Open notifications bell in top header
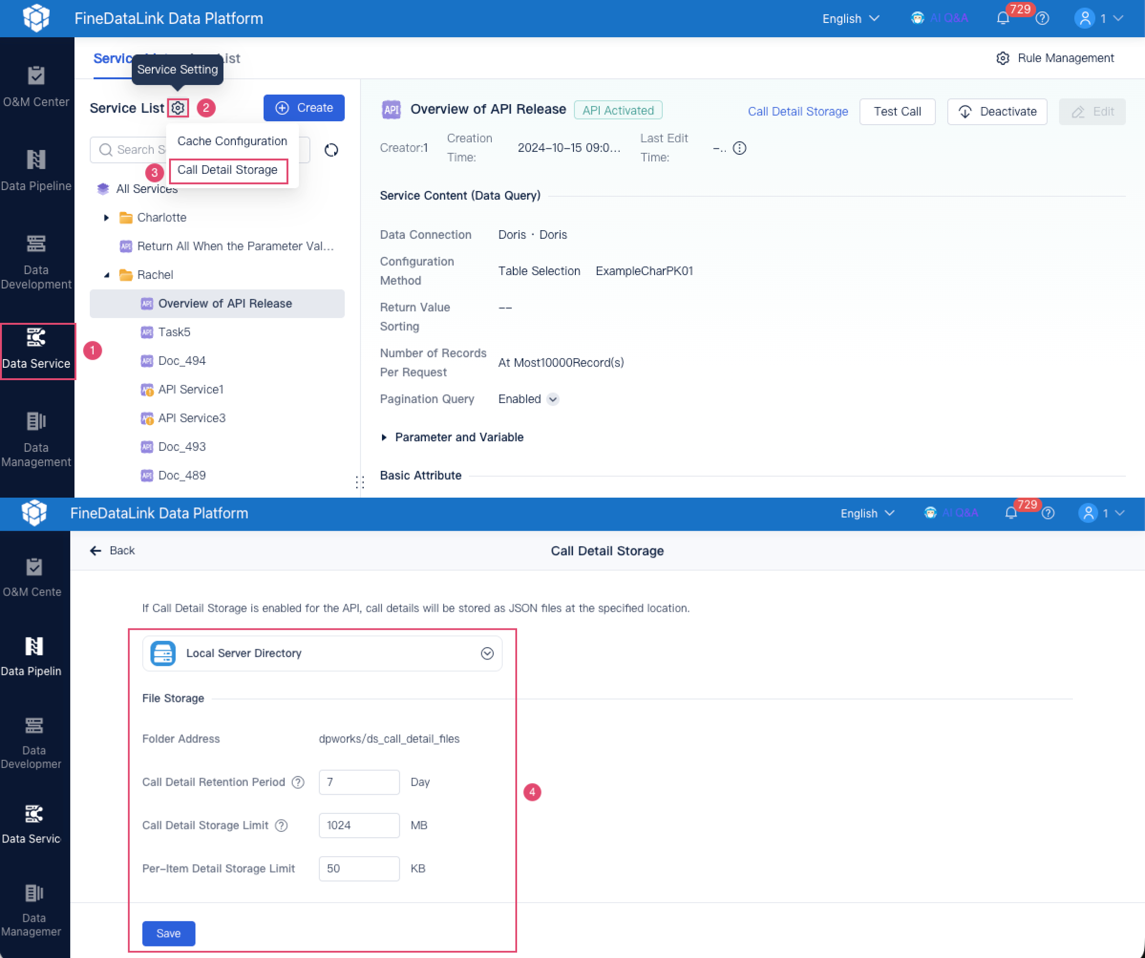Viewport: 1145px width, 958px height. (x=1003, y=19)
